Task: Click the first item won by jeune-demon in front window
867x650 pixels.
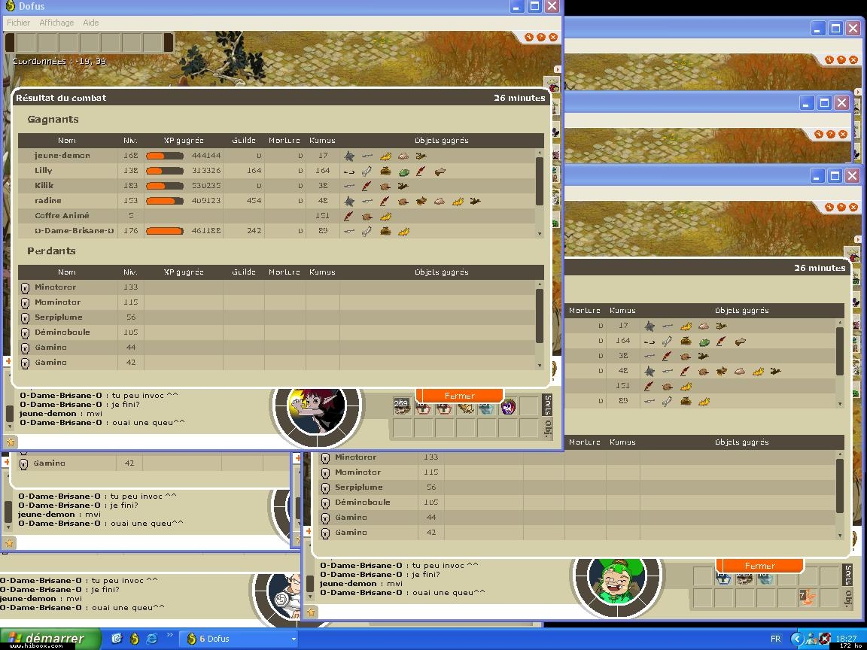Action: (x=349, y=156)
